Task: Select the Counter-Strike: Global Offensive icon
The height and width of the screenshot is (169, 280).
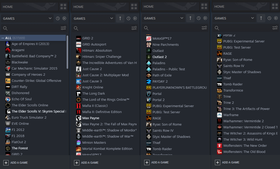Action: coord(8,81)
